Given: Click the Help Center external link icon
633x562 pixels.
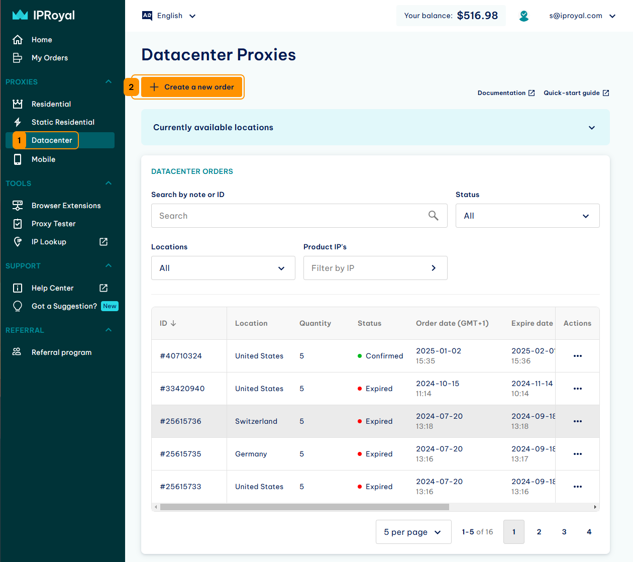Looking at the screenshot, I should pyautogui.click(x=103, y=288).
